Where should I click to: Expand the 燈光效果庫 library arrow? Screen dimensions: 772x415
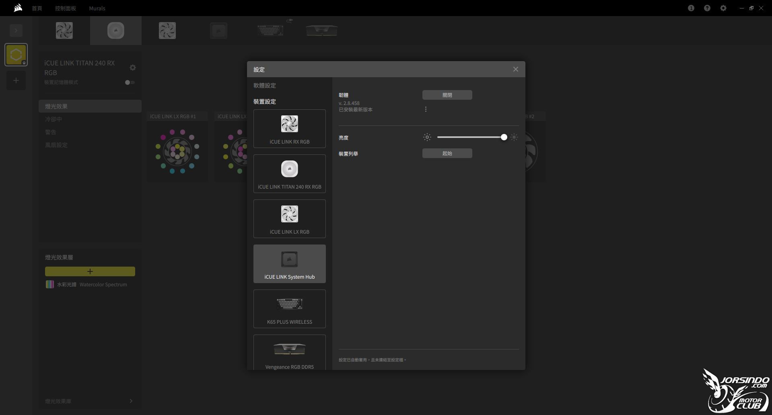131,401
